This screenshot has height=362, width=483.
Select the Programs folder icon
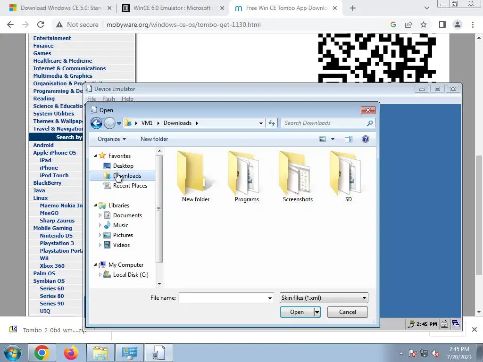[x=247, y=177]
